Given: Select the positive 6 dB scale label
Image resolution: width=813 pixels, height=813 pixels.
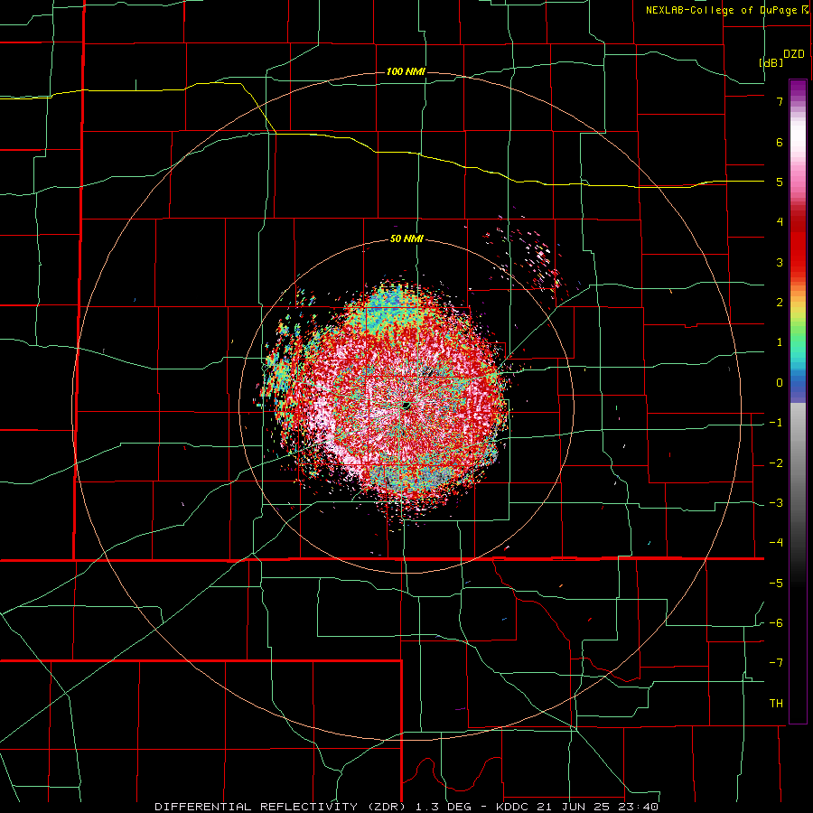Looking at the screenshot, I should tap(780, 142).
